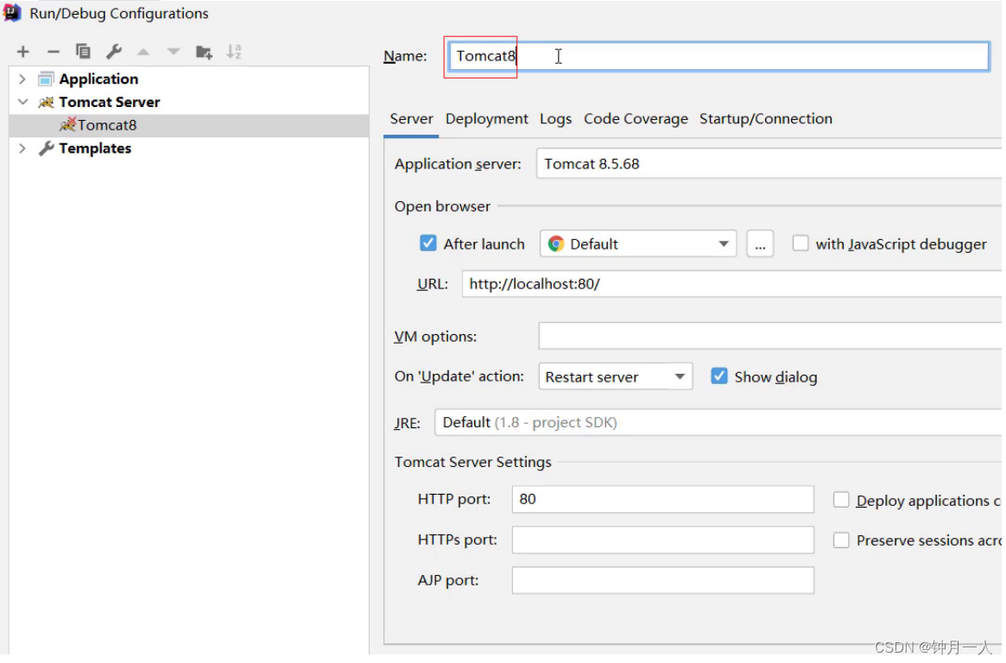Create new folder icon in toolbar
This screenshot has height=663, width=1006.
point(204,52)
